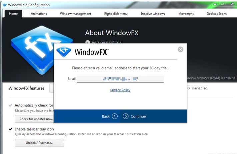Open the Animations tab
This screenshot has width=237, height=154.
(39, 14)
